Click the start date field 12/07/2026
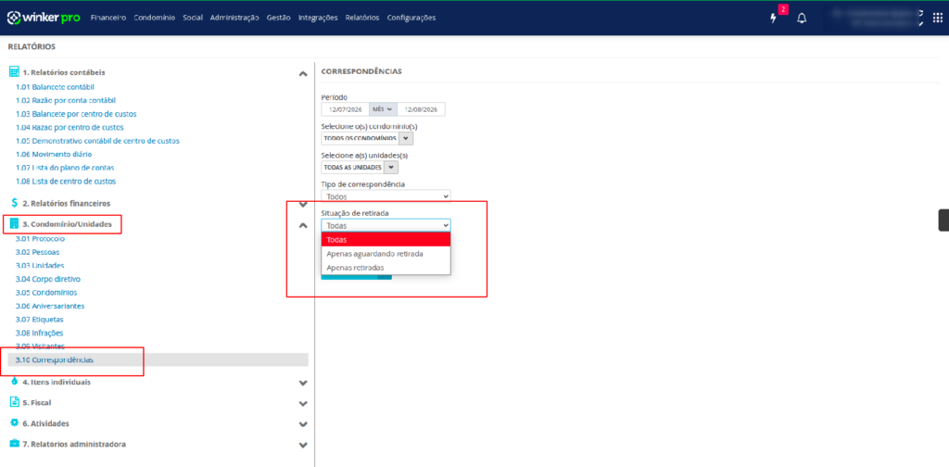Image resolution: width=949 pixels, height=467 pixels. pos(345,109)
